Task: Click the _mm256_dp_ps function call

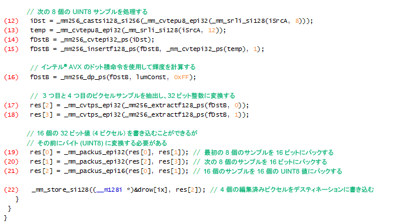Action: point(128,77)
